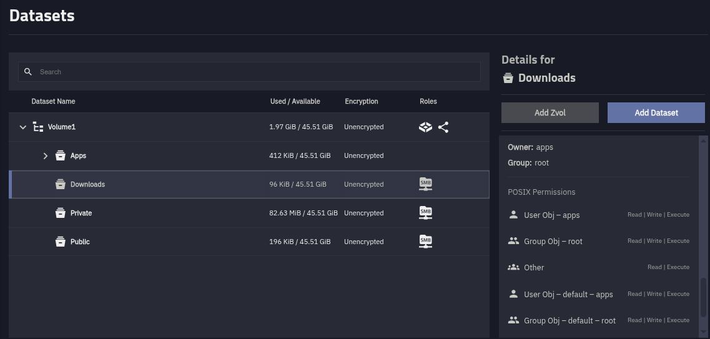This screenshot has width=710, height=339.
Task: Collapse the Volume1 dataset tree
Action: 23,127
